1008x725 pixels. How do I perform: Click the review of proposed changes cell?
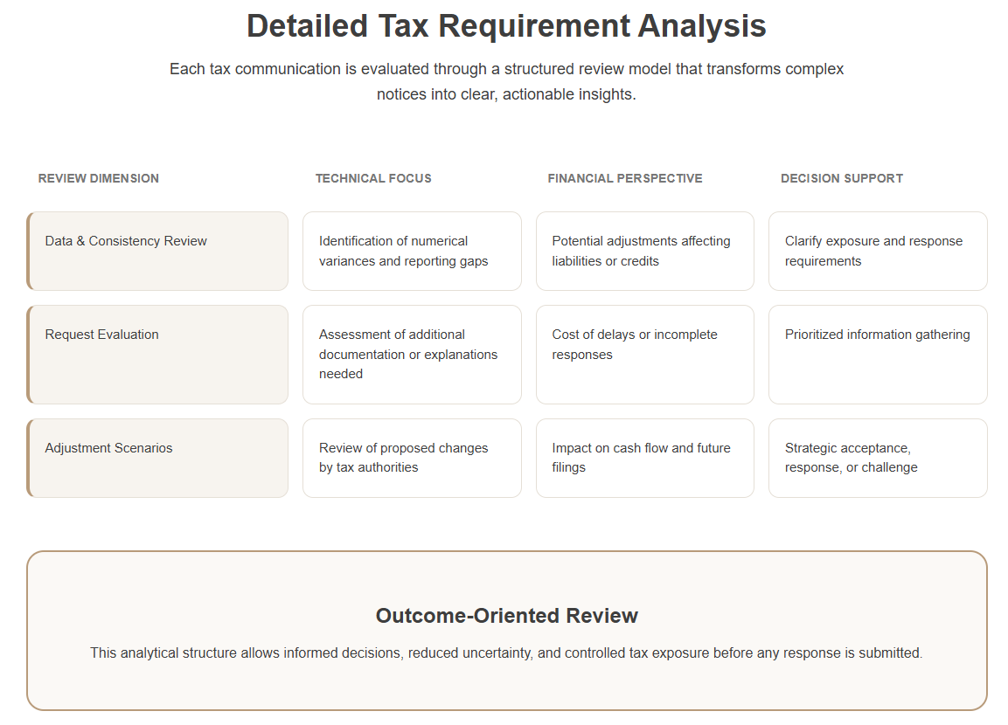[x=412, y=458]
